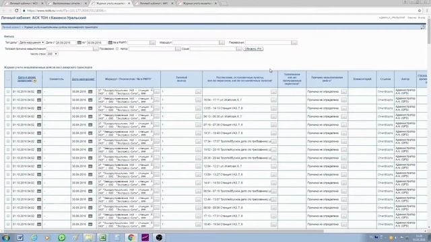Open entry-date calendar in the 16:54 row
This screenshot has height=242, width=431.
pos(39,100)
